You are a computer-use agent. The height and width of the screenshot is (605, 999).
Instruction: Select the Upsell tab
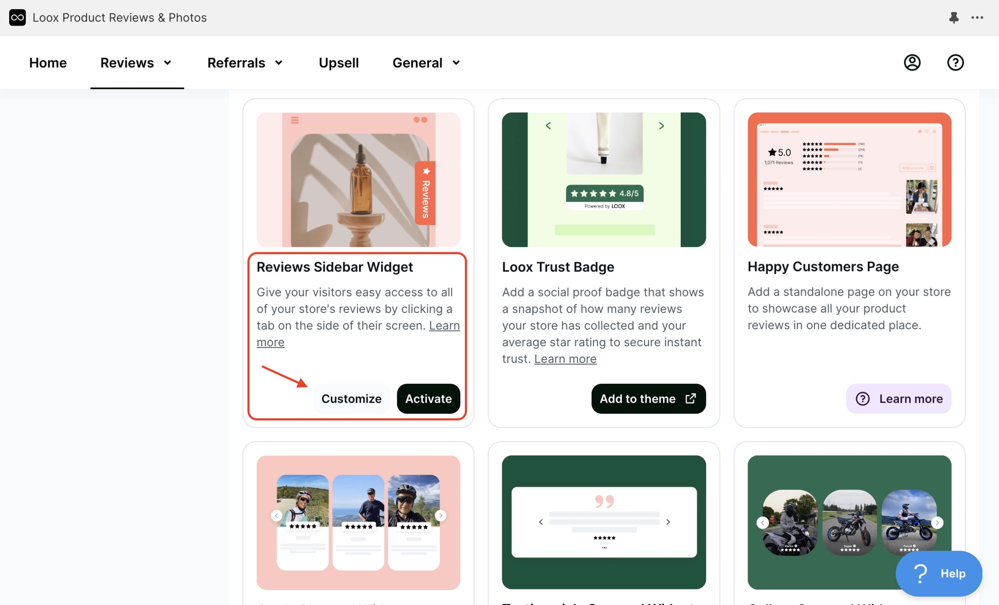click(x=339, y=62)
